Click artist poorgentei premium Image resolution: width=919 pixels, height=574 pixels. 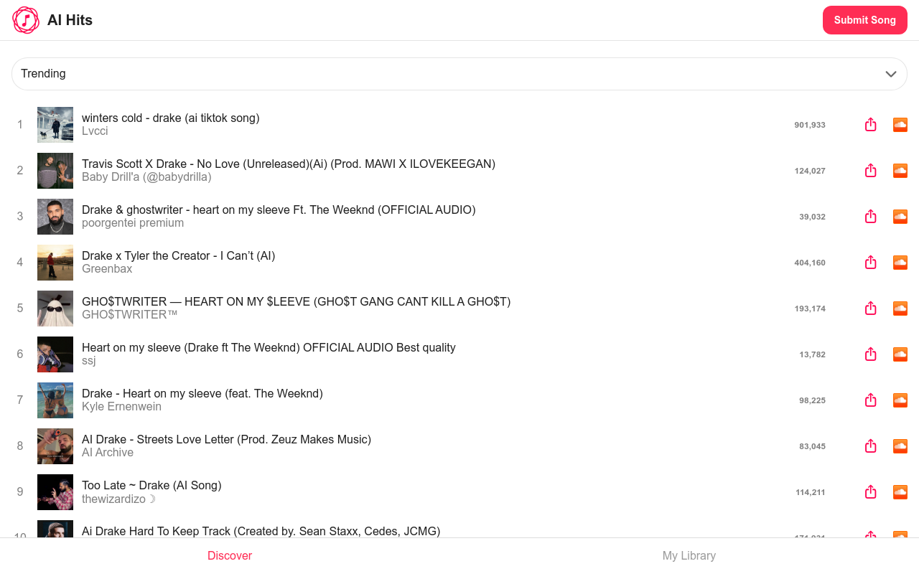[133, 222]
